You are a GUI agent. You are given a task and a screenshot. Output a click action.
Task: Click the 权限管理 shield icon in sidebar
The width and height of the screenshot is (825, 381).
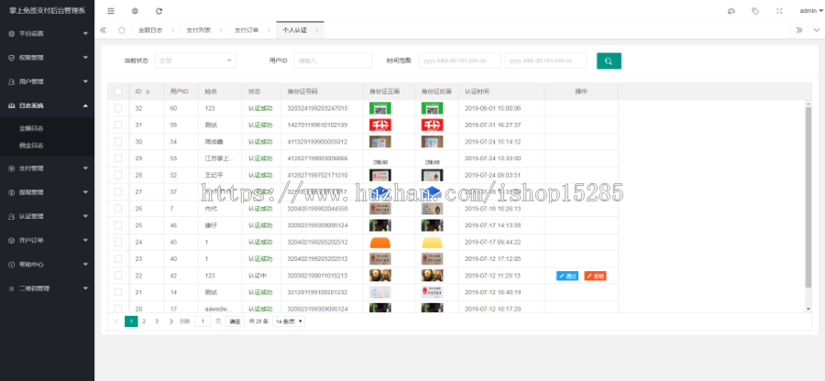tap(11, 58)
